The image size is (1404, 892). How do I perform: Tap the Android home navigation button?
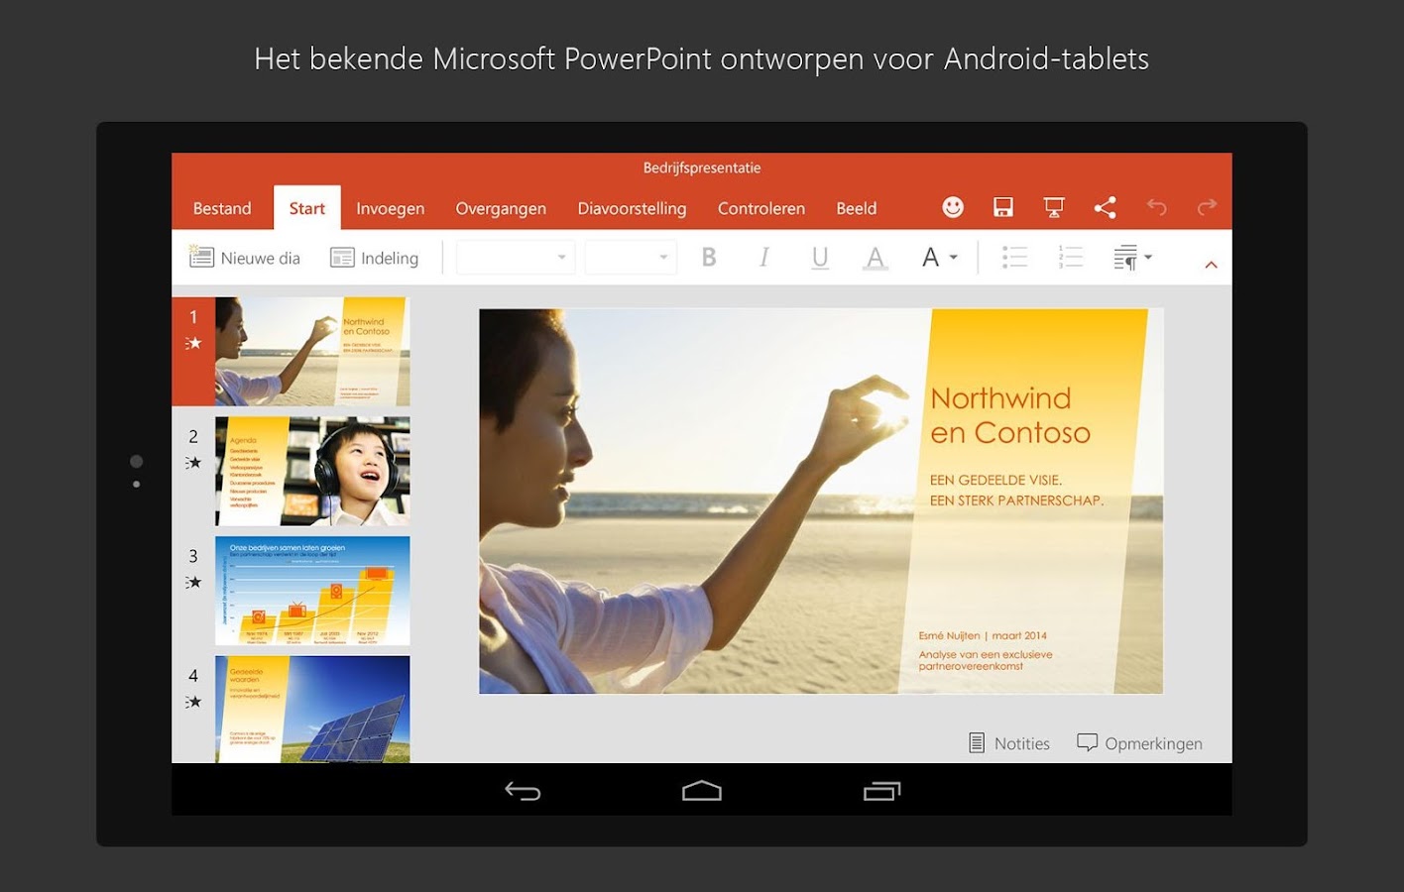[702, 791]
